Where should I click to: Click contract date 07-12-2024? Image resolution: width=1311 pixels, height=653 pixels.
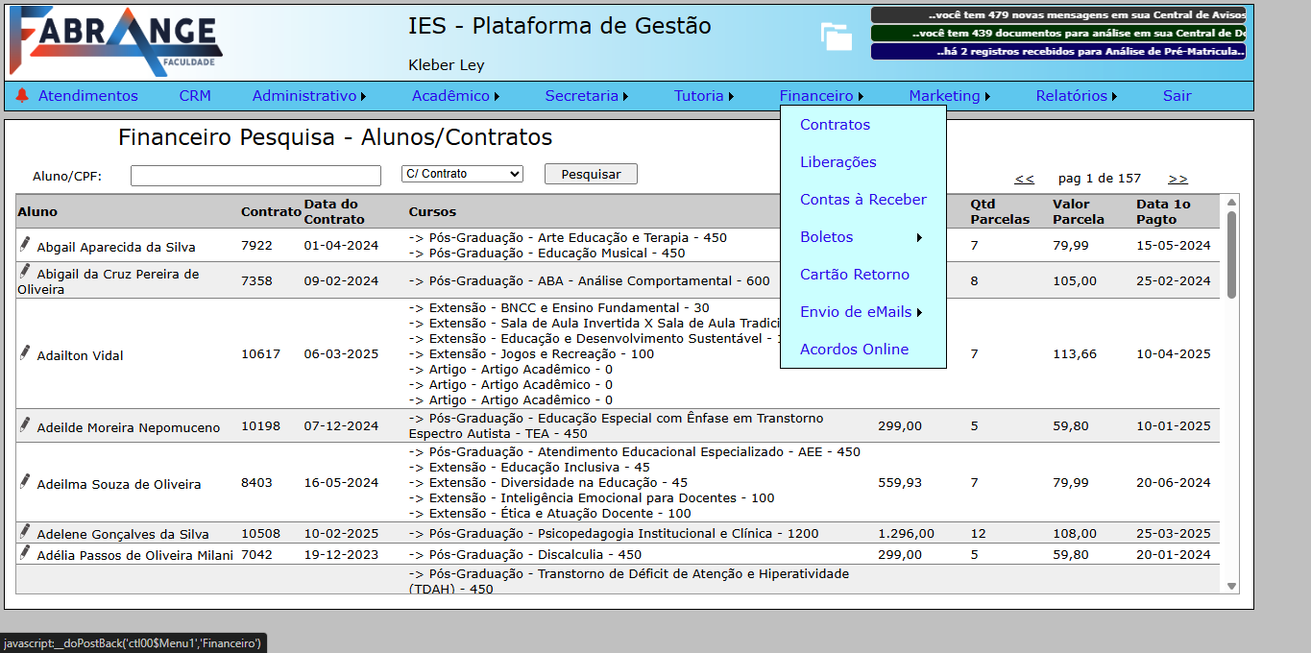(341, 426)
